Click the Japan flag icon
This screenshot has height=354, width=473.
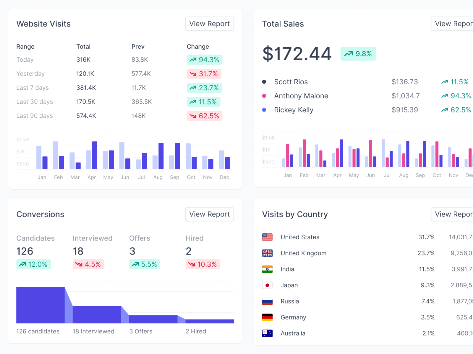click(267, 285)
